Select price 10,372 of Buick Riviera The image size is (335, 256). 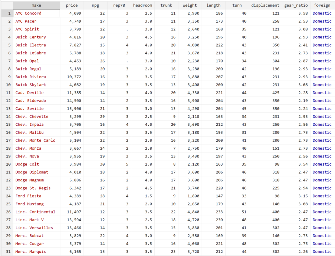(72, 77)
